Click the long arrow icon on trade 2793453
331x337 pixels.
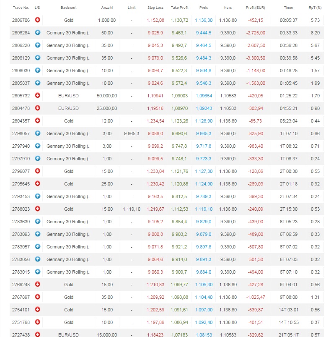coord(37,196)
